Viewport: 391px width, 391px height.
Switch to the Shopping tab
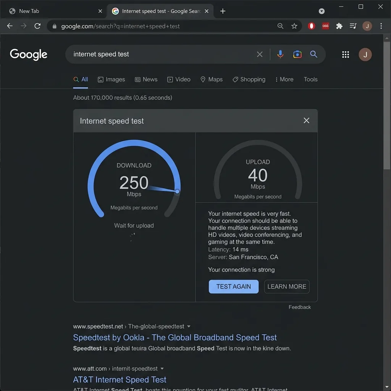point(249,79)
